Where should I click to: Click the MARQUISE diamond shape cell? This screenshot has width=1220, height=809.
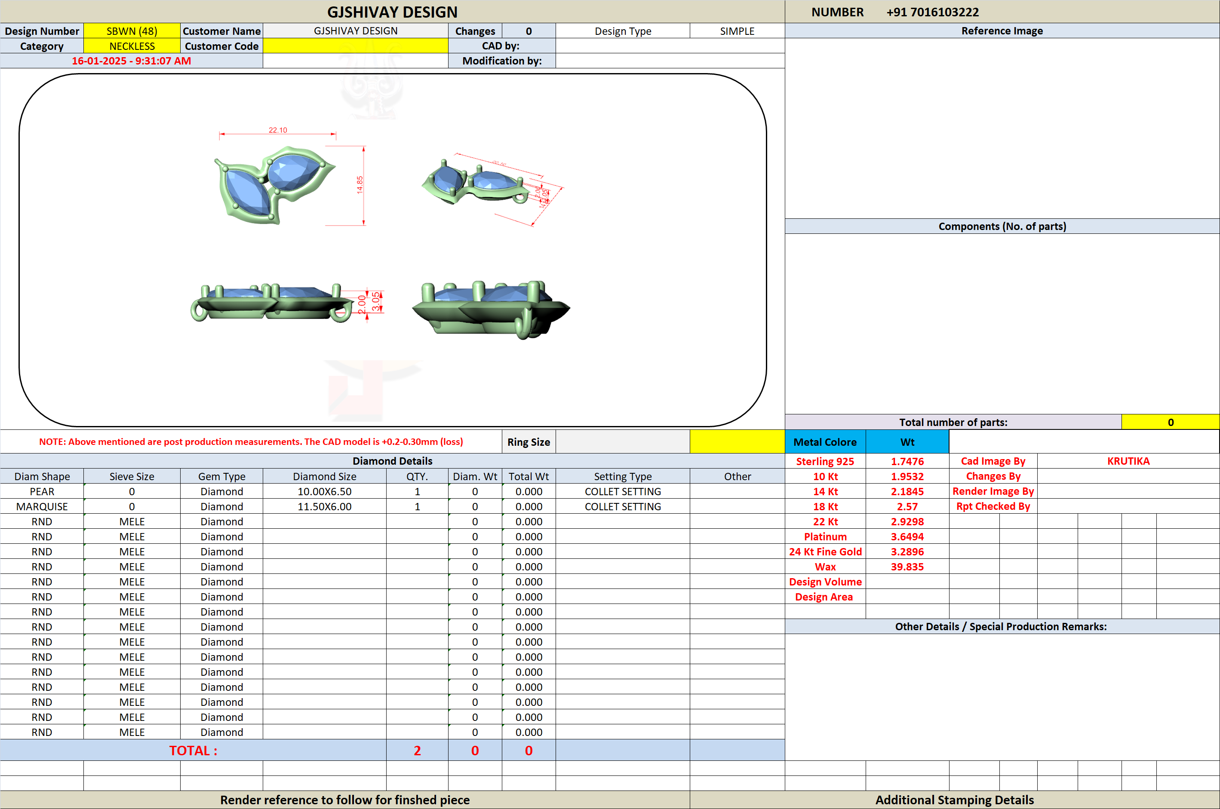tap(42, 506)
